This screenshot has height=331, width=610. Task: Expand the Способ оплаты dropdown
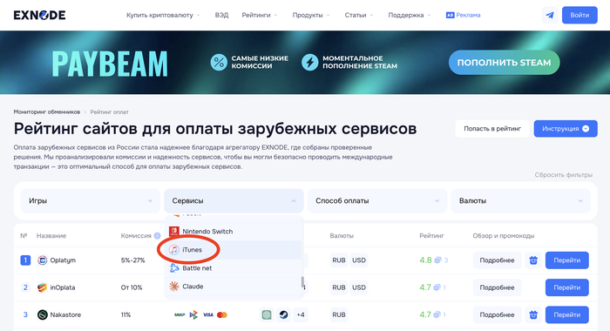[377, 200]
